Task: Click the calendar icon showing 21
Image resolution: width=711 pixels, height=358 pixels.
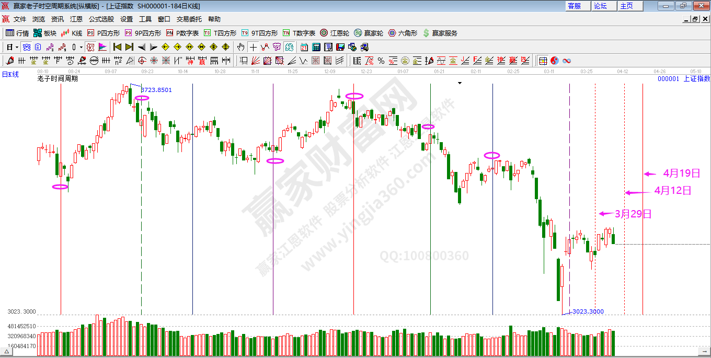Action: [304, 47]
